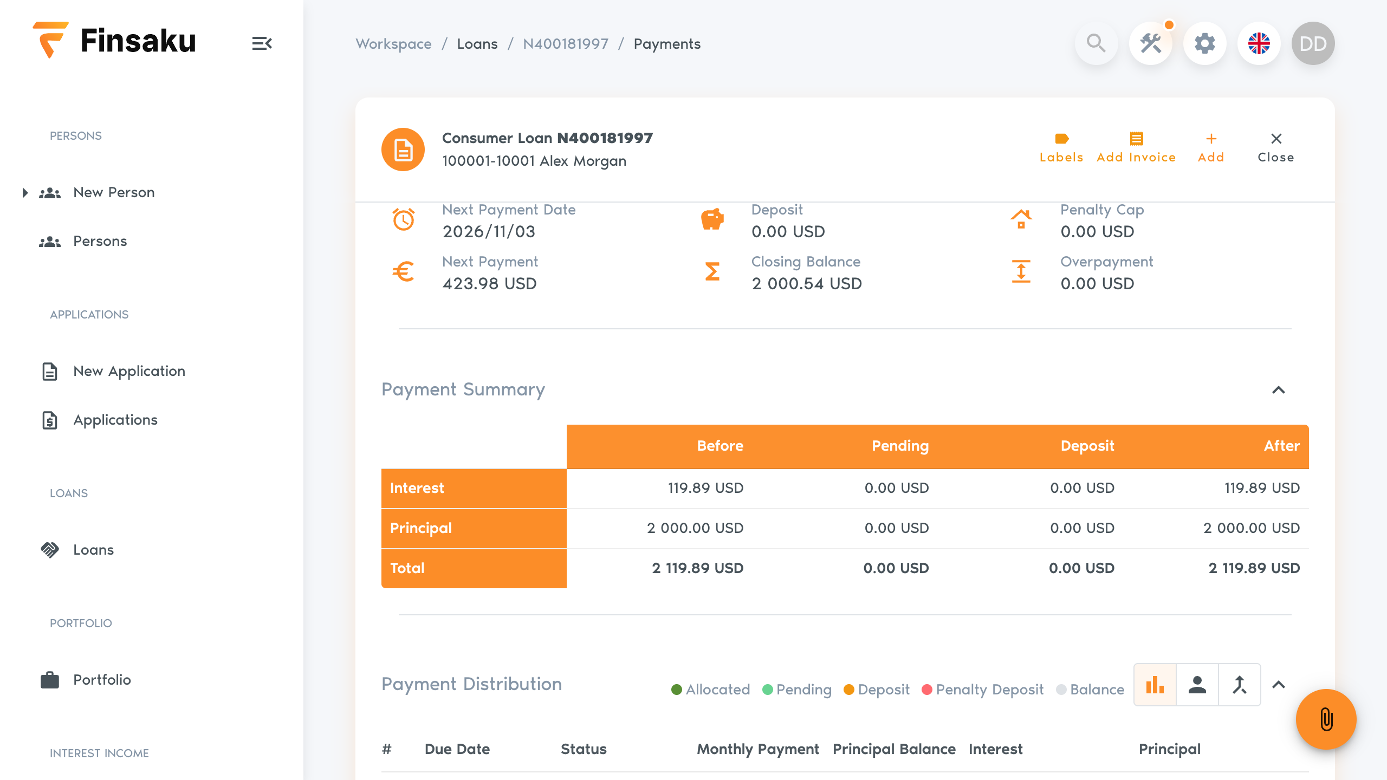The width and height of the screenshot is (1387, 780).
Task: Click the orange loan document icon
Action: click(403, 149)
